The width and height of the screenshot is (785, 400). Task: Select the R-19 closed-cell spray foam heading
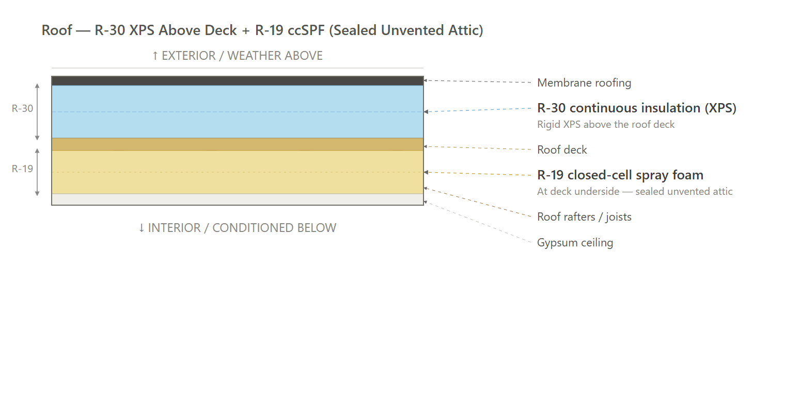point(620,175)
